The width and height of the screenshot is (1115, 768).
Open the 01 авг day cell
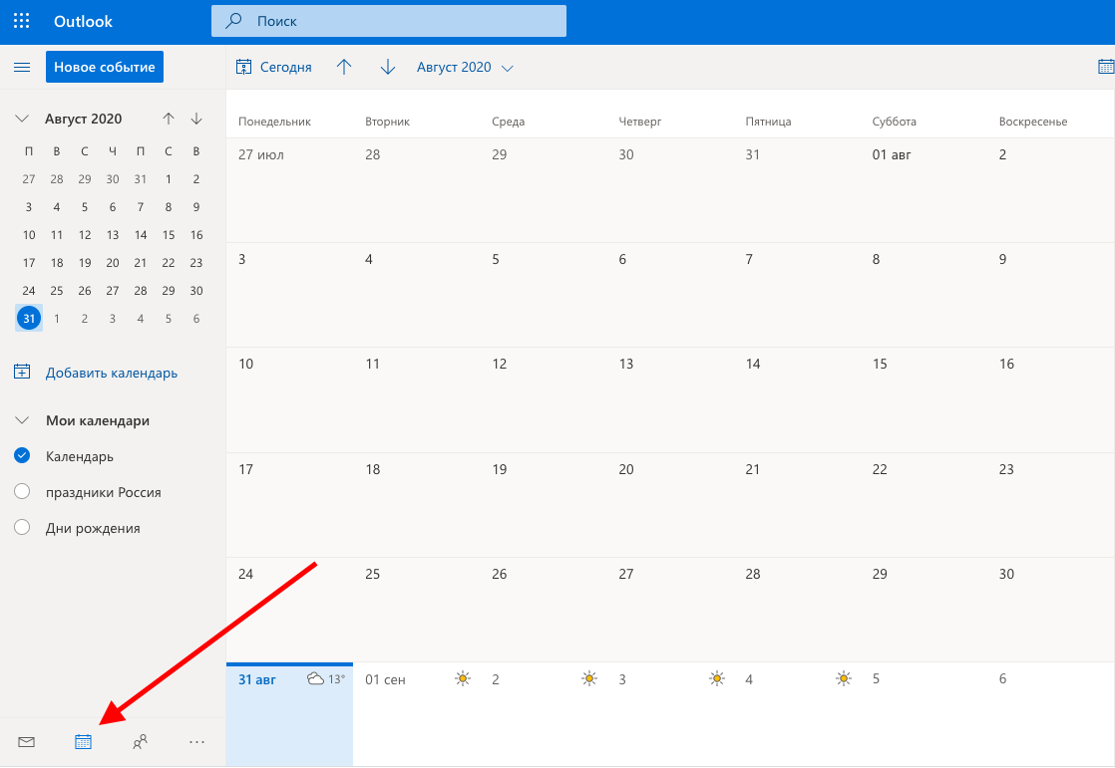(x=924, y=190)
